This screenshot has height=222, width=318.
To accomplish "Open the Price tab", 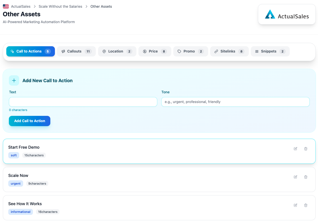I will (155, 51).
